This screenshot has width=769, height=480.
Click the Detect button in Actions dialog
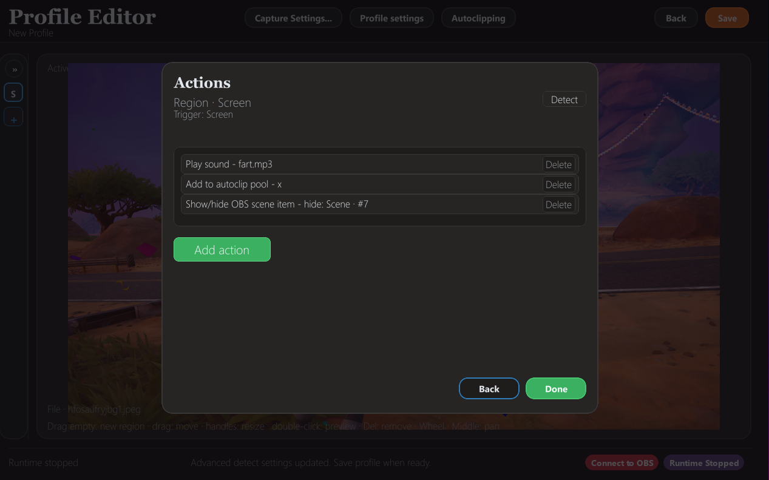pos(564,99)
